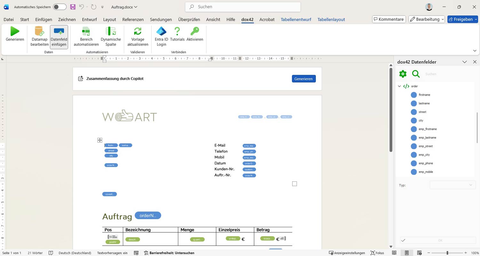
Task: Enable Fokus mode in the status bar
Action: pyautogui.click(x=377, y=253)
